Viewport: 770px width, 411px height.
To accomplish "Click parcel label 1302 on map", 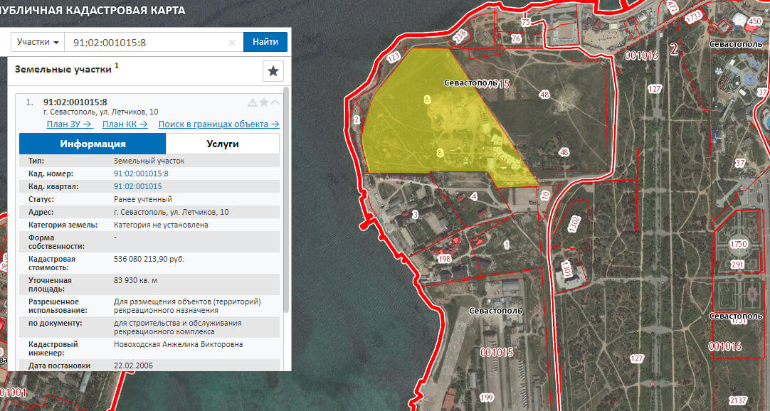I will pyautogui.click(x=574, y=224).
